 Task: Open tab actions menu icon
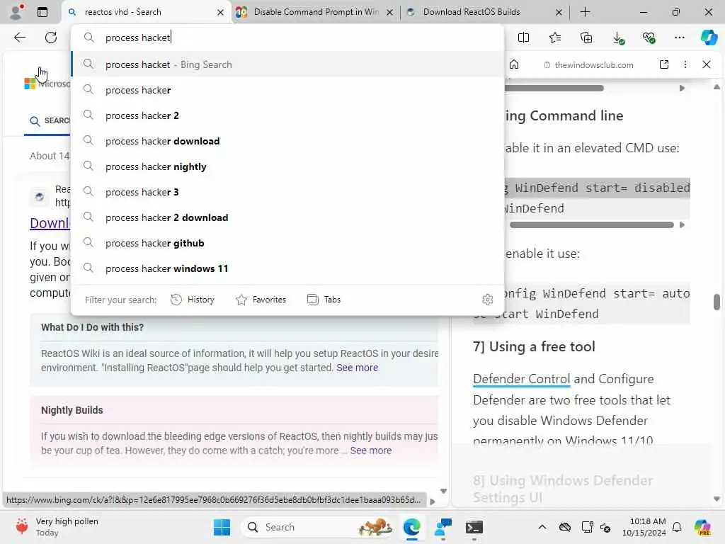[42, 12]
